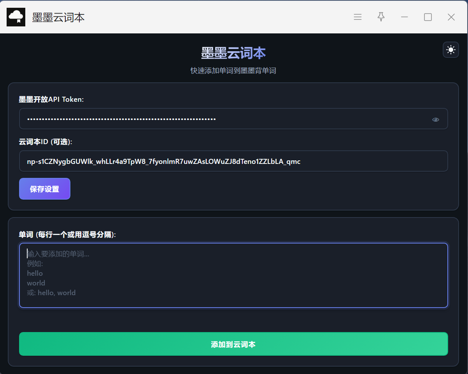Click the API Token password field
This screenshot has width=468, height=374.
[233, 118]
